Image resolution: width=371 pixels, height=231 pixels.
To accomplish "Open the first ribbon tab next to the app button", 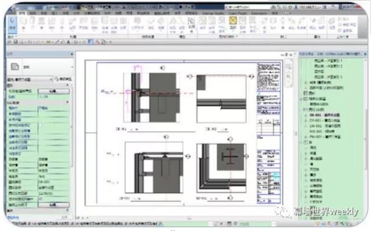I will tap(22, 13).
